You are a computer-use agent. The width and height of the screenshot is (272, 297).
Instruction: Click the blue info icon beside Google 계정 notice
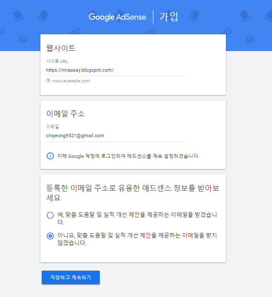point(50,156)
